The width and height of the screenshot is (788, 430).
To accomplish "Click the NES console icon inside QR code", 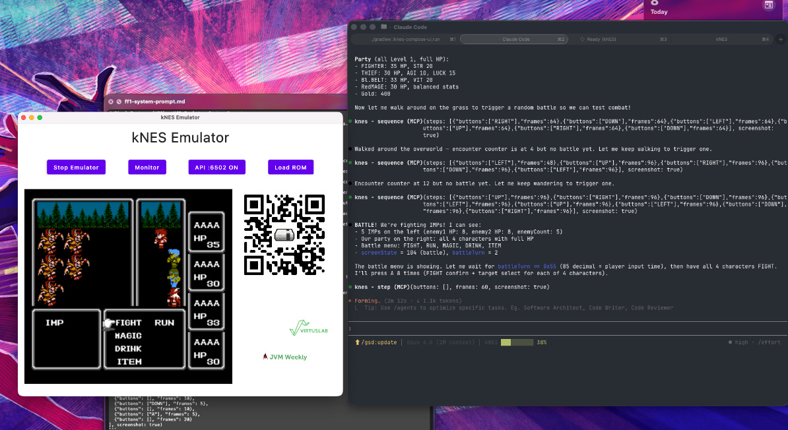I will point(284,235).
